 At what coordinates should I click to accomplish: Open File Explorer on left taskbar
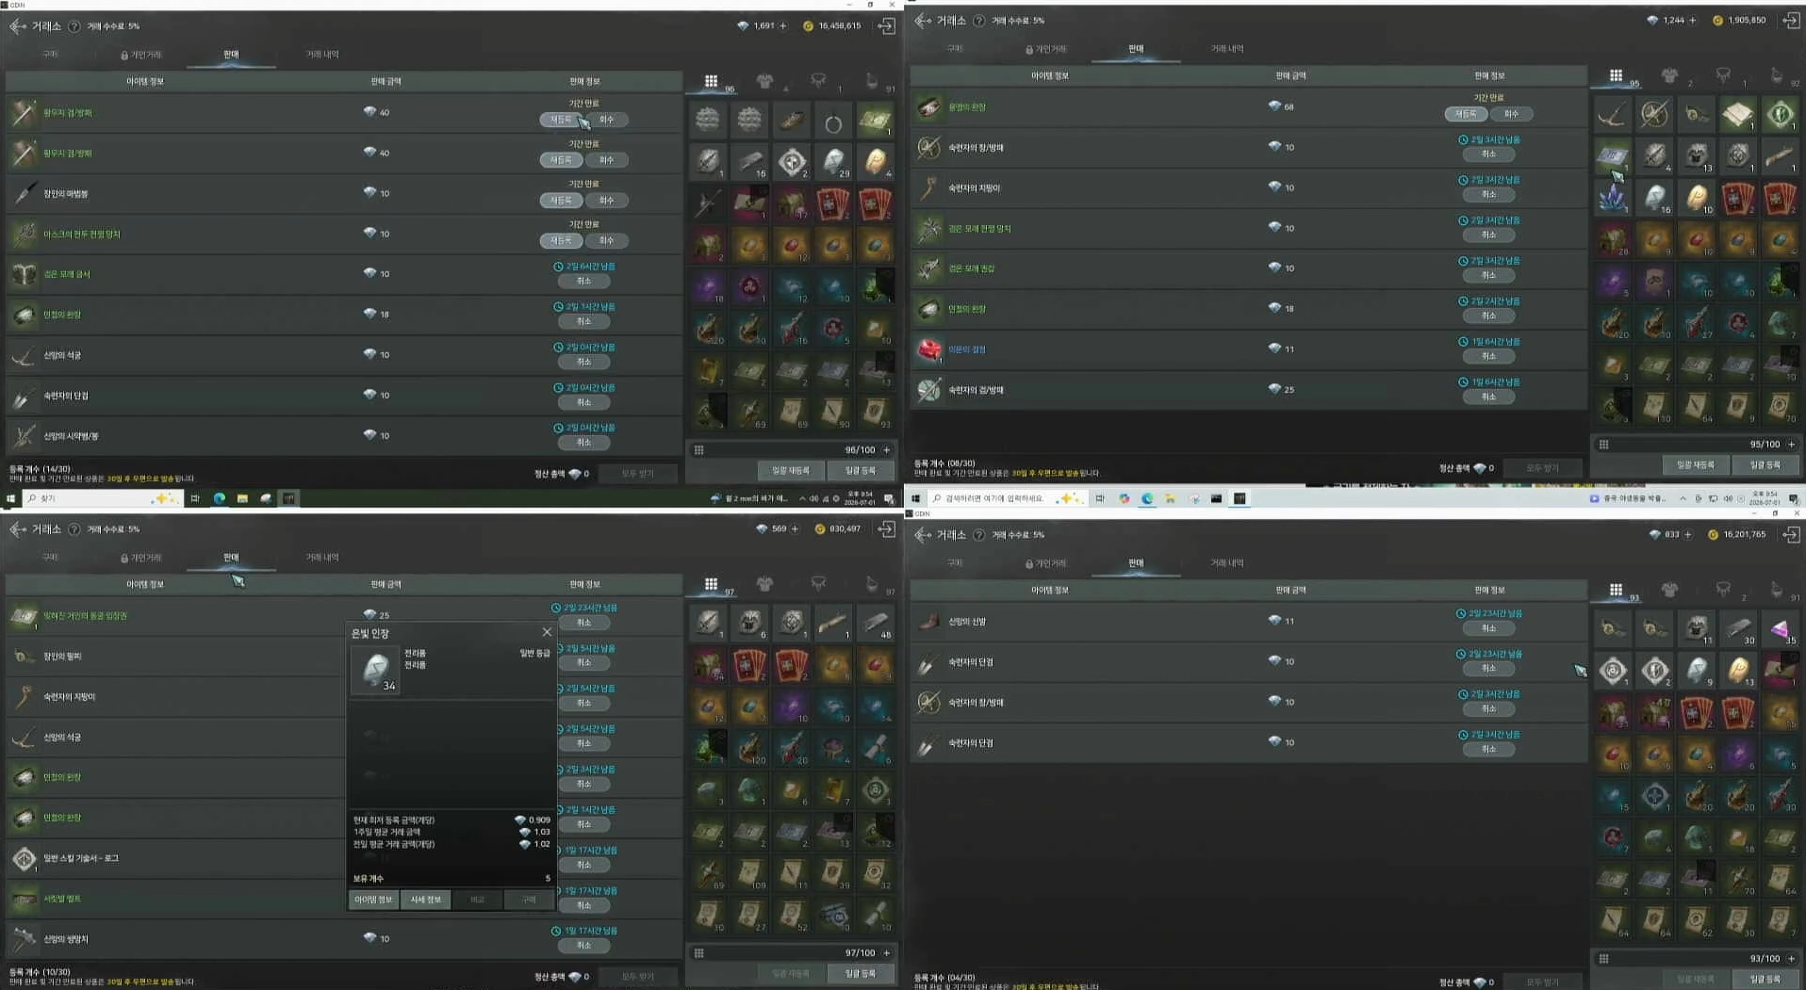[242, 498]
